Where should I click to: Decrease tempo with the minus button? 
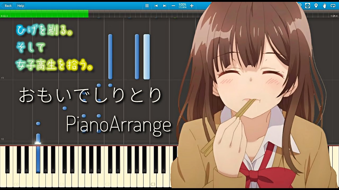click(173, 6)
